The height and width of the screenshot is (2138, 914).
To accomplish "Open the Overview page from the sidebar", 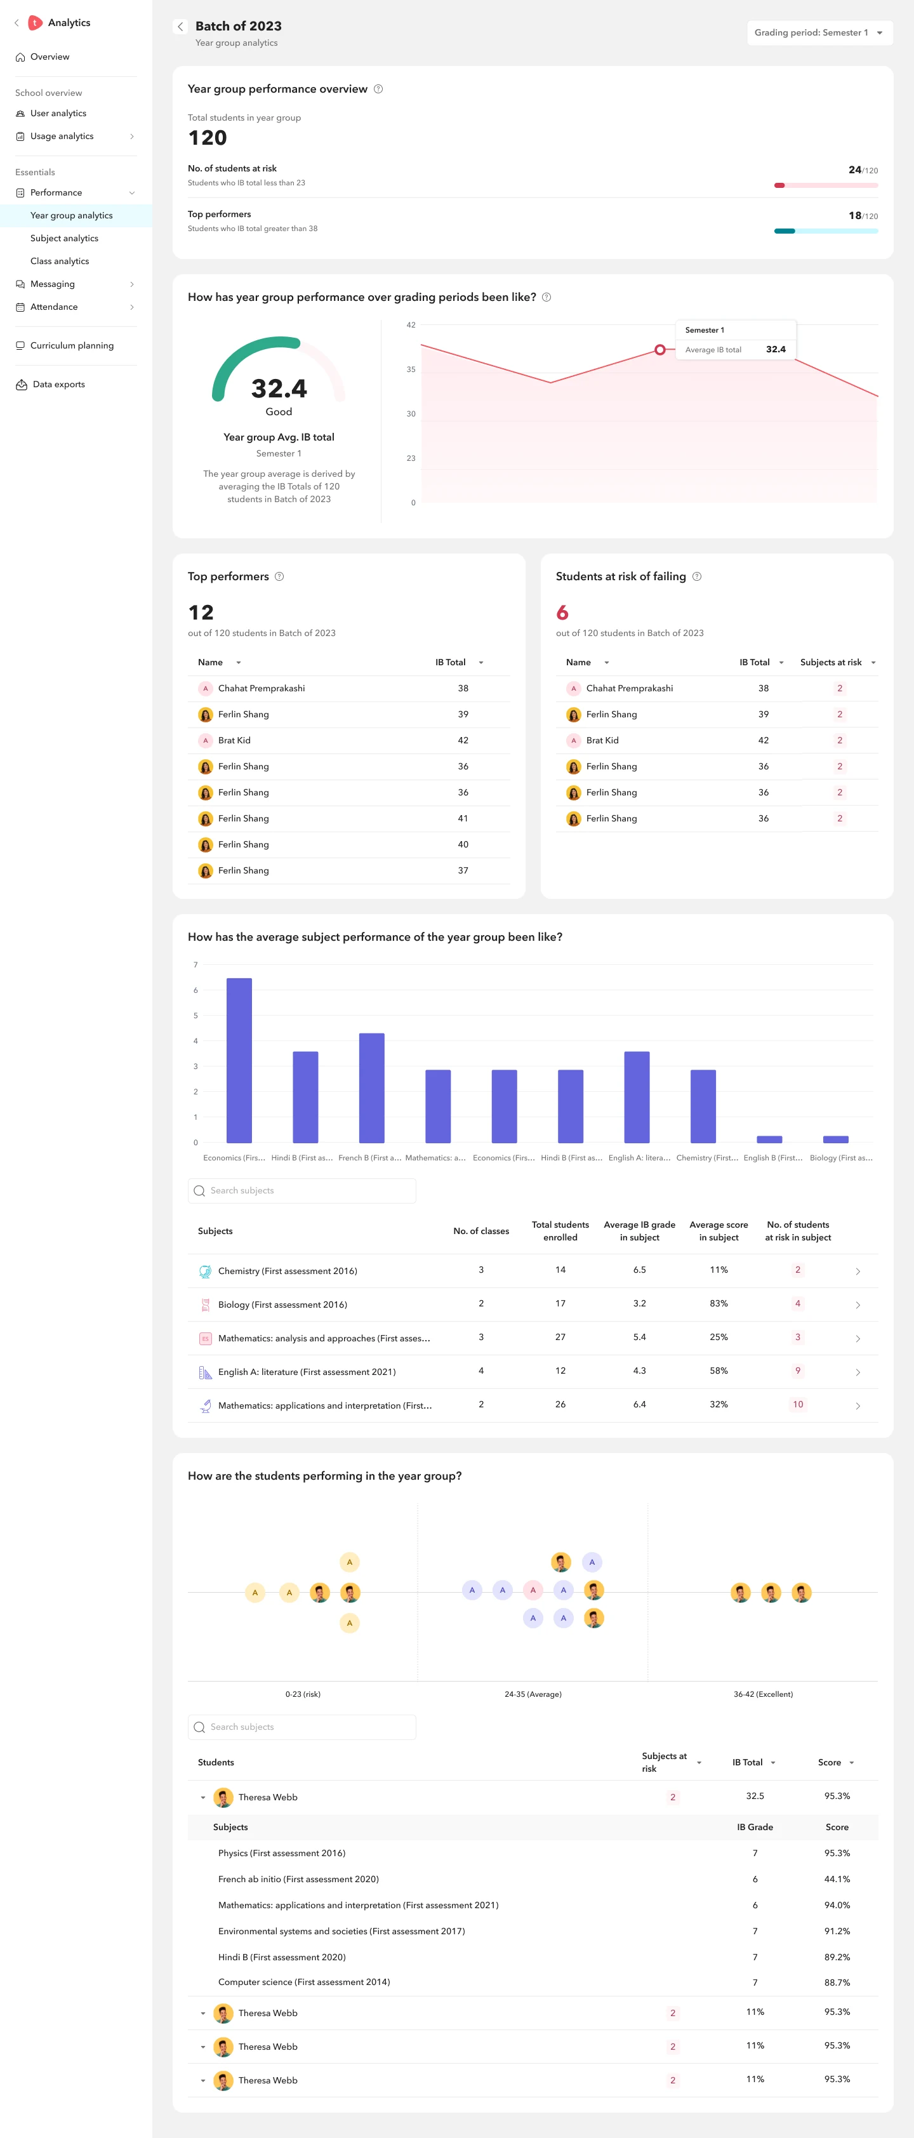I will [50, 57].
